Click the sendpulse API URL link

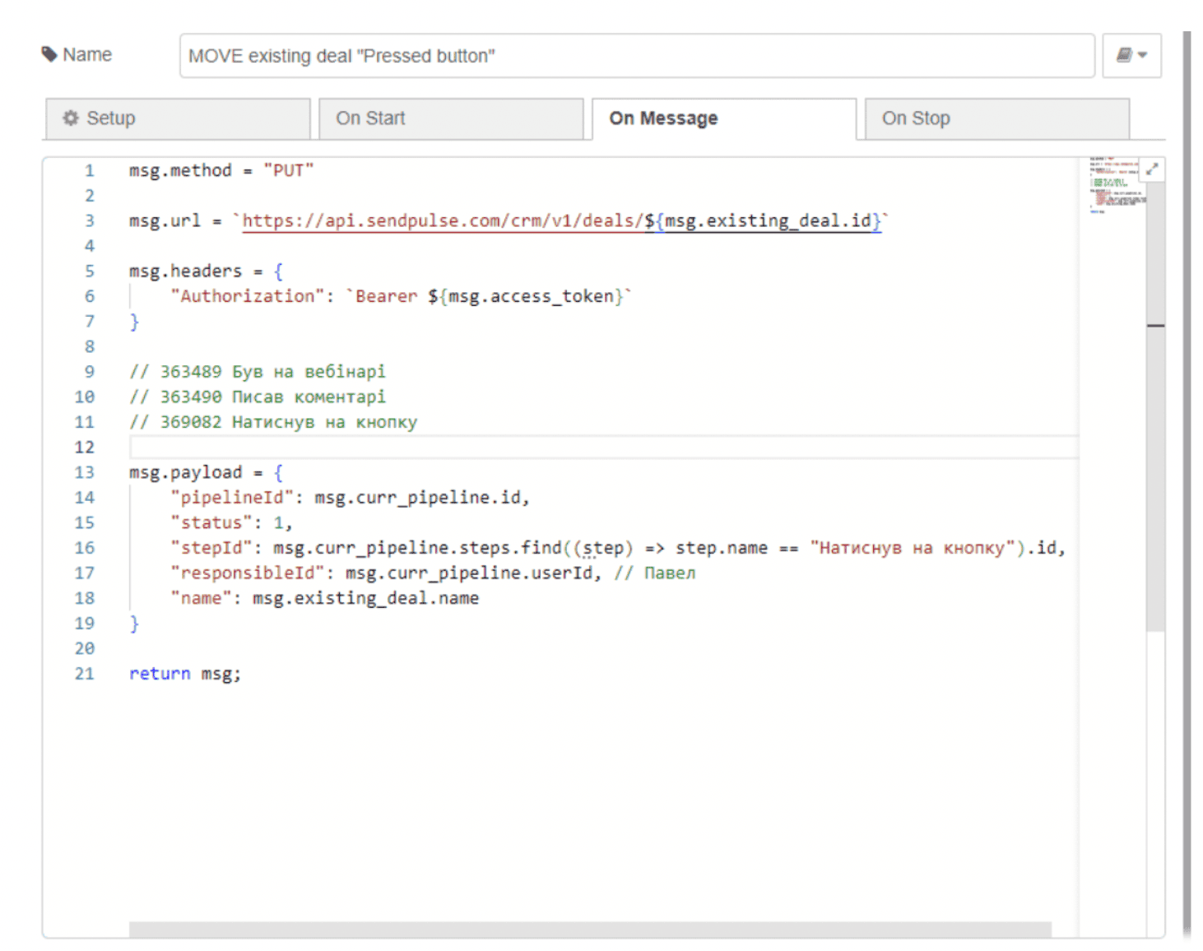coord(442,220)
